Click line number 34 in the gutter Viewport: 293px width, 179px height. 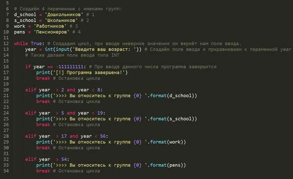6,171
